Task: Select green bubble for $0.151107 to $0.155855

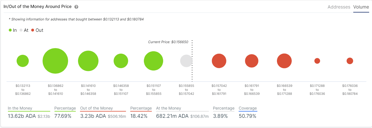Action: point(154,61)
